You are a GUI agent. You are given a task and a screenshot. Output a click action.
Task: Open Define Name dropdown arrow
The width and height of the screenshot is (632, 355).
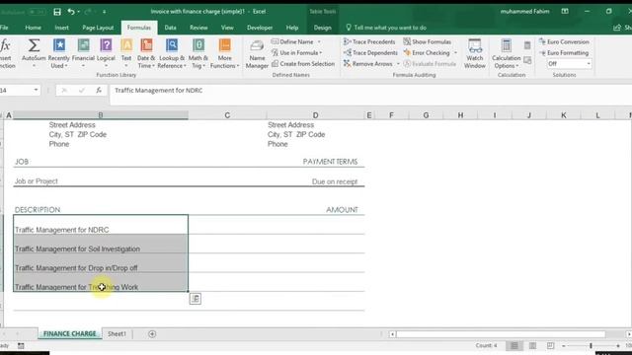coord(319,41)
